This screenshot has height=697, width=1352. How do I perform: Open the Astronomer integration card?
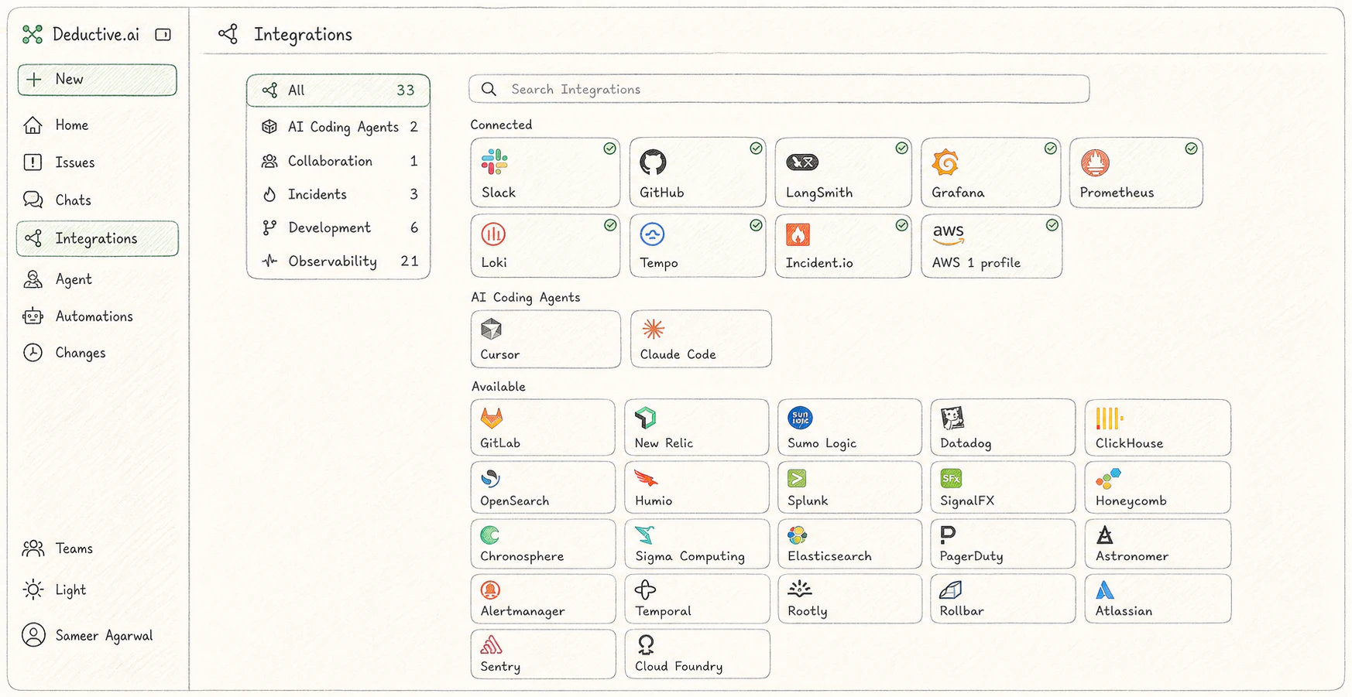pyautogui.click(x=1158, y=543)
